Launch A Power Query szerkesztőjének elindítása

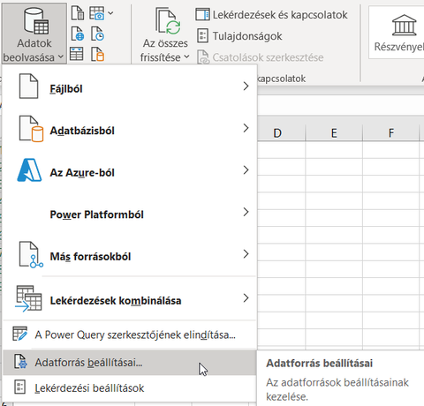(130, 335)
